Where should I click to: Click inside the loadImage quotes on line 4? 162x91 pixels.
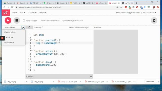[59, 43]
